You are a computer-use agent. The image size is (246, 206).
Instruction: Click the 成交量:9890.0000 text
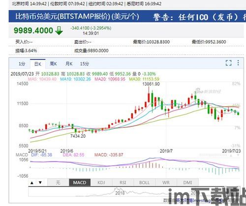[x=92, y=51]
